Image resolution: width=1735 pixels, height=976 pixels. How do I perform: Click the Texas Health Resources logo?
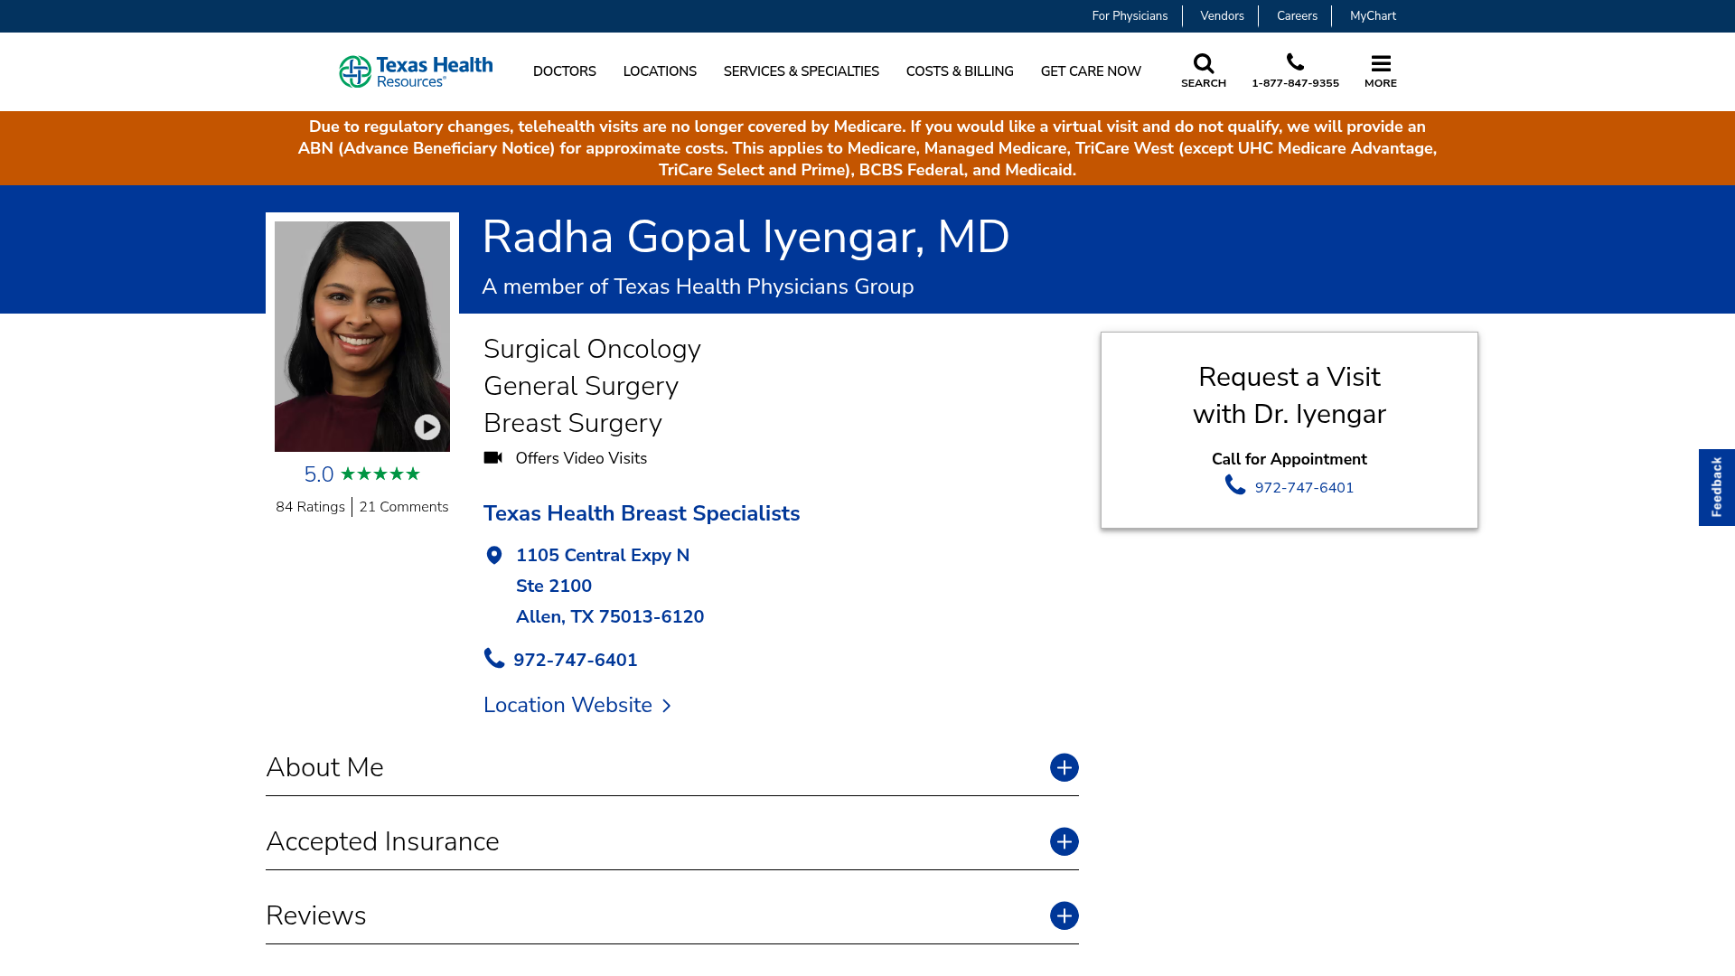[x=415, y=71]
